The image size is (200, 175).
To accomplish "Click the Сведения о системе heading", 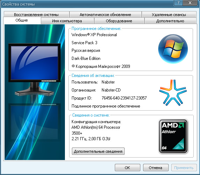I will click(x=91, y=115).
